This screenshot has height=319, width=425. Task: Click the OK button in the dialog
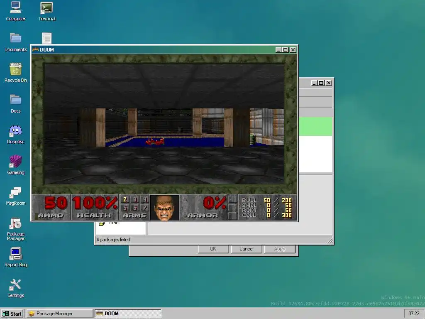(x=213, y=249)
